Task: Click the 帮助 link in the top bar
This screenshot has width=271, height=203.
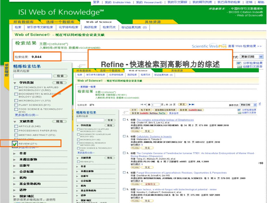Action: (x=261, y=2)
